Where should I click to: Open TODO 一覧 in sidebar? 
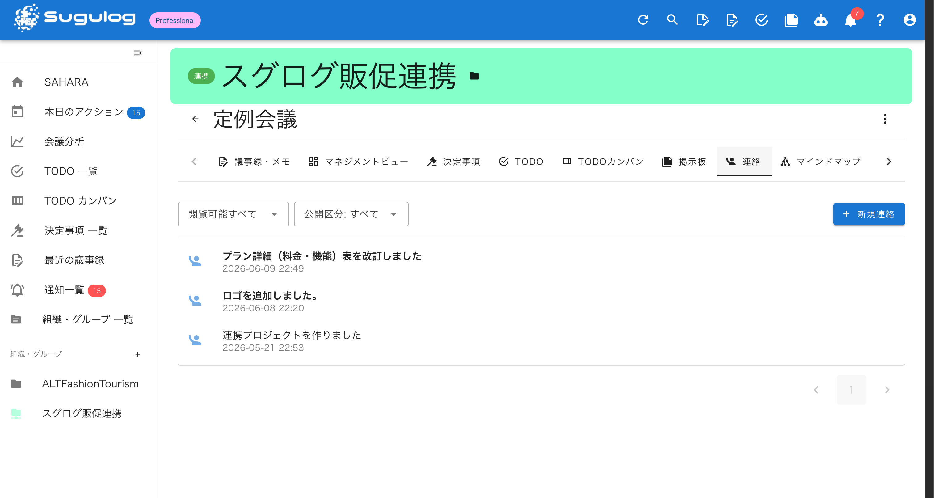click(79, 171)
